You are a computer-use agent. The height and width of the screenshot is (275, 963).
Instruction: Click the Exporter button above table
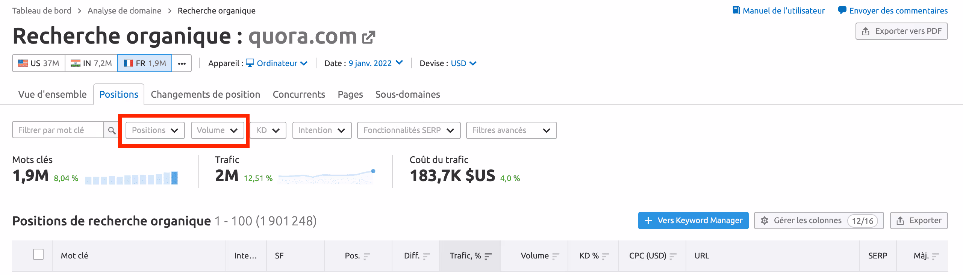(919, 221)
